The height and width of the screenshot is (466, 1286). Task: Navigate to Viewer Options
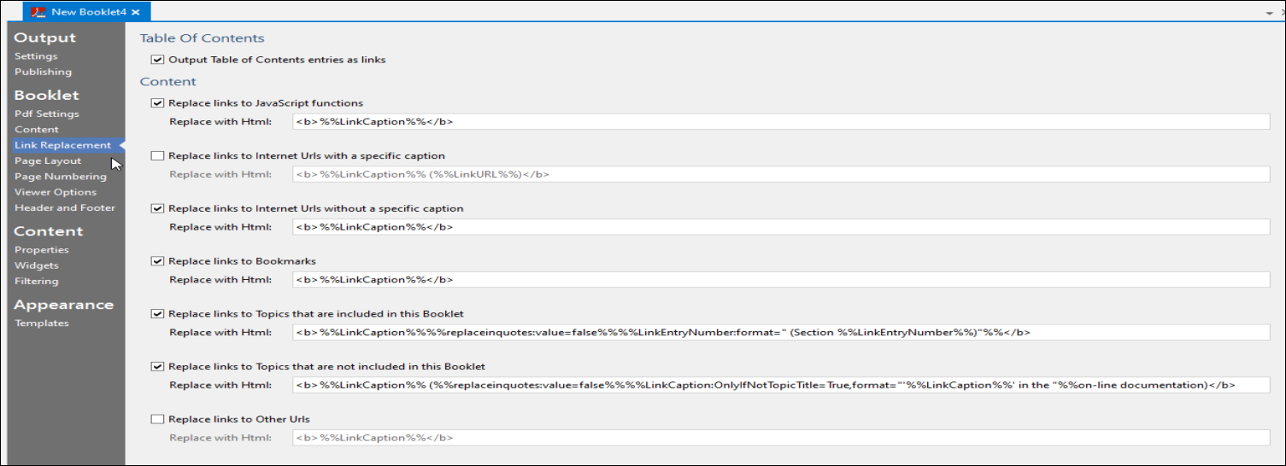pyautogui.click(x=56, y=192)
